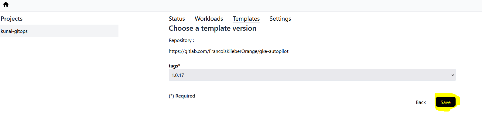Viewport: 482px width, 134px height.
Task: Click the Repository label
Action: 181,40
